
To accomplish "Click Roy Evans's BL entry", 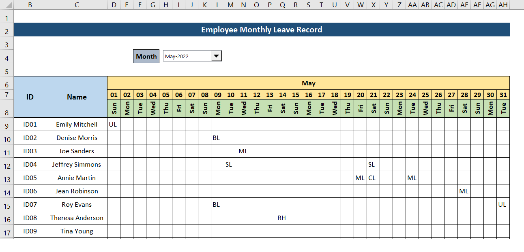I will coord(217,204).
